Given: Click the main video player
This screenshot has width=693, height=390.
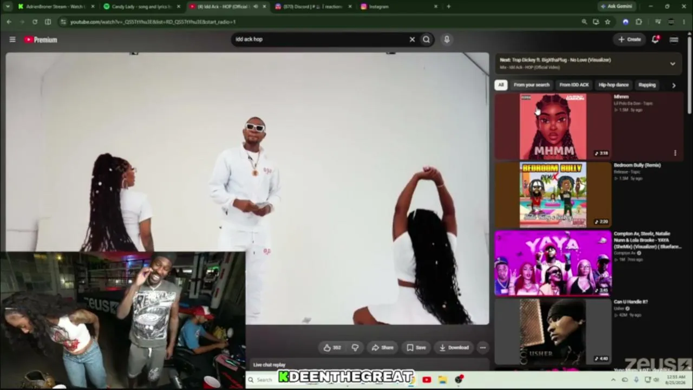Looking at the screenshot, I should (x=247, y=188).
